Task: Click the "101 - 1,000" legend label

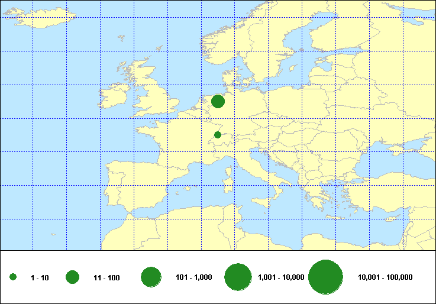Action: 193,277
